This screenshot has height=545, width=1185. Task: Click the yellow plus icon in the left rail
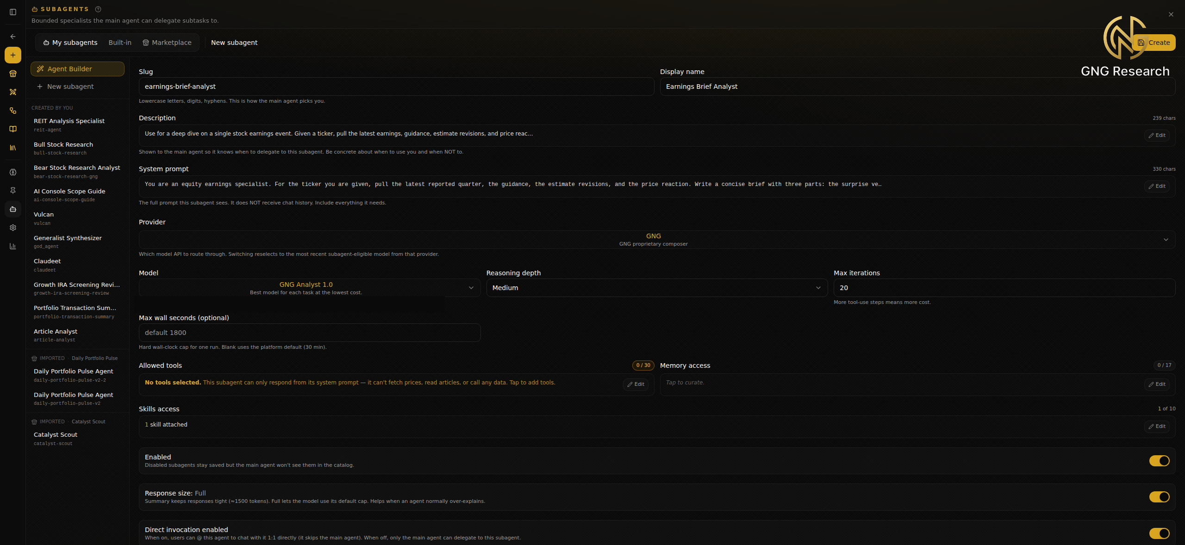coord(13,55)
